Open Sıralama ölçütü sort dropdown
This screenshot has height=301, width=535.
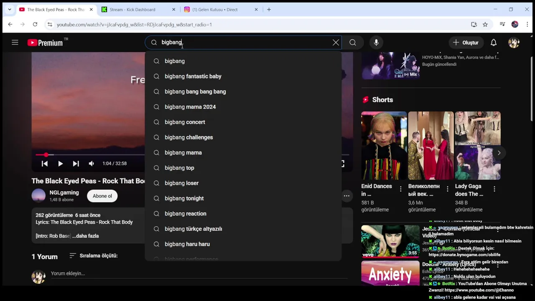(x=93, y=255)
